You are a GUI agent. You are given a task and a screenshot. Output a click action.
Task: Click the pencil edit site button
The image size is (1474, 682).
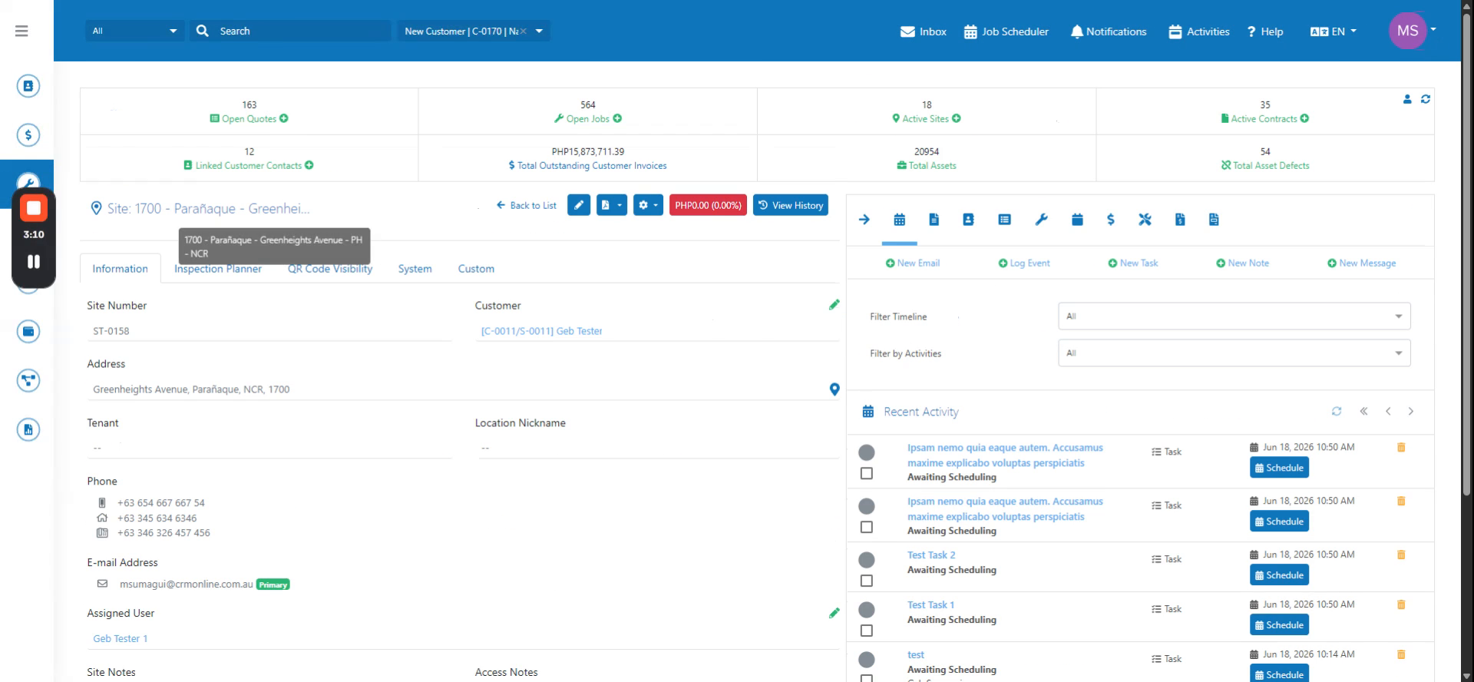[579, 205]
